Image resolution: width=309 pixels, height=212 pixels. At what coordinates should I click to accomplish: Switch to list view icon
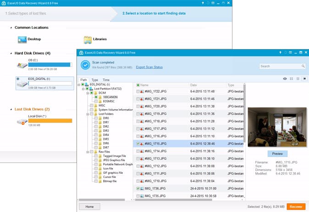[298, 78]
